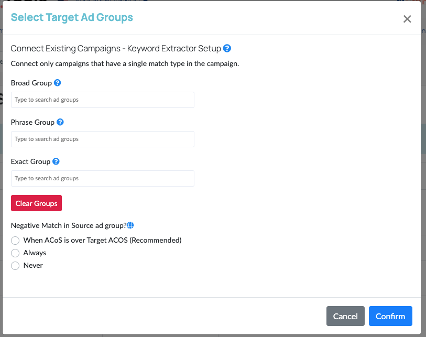Click the Phrase Group label text
Screen dimensions: 426x337
pyautogui.click(x=32, y=122)
